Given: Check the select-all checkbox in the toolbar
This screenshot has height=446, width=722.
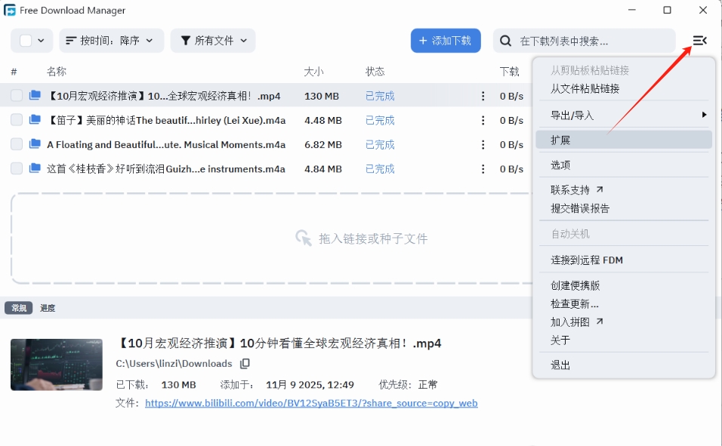Looking at the screenshot, I should pyautogui.click(x=23, y=40).
